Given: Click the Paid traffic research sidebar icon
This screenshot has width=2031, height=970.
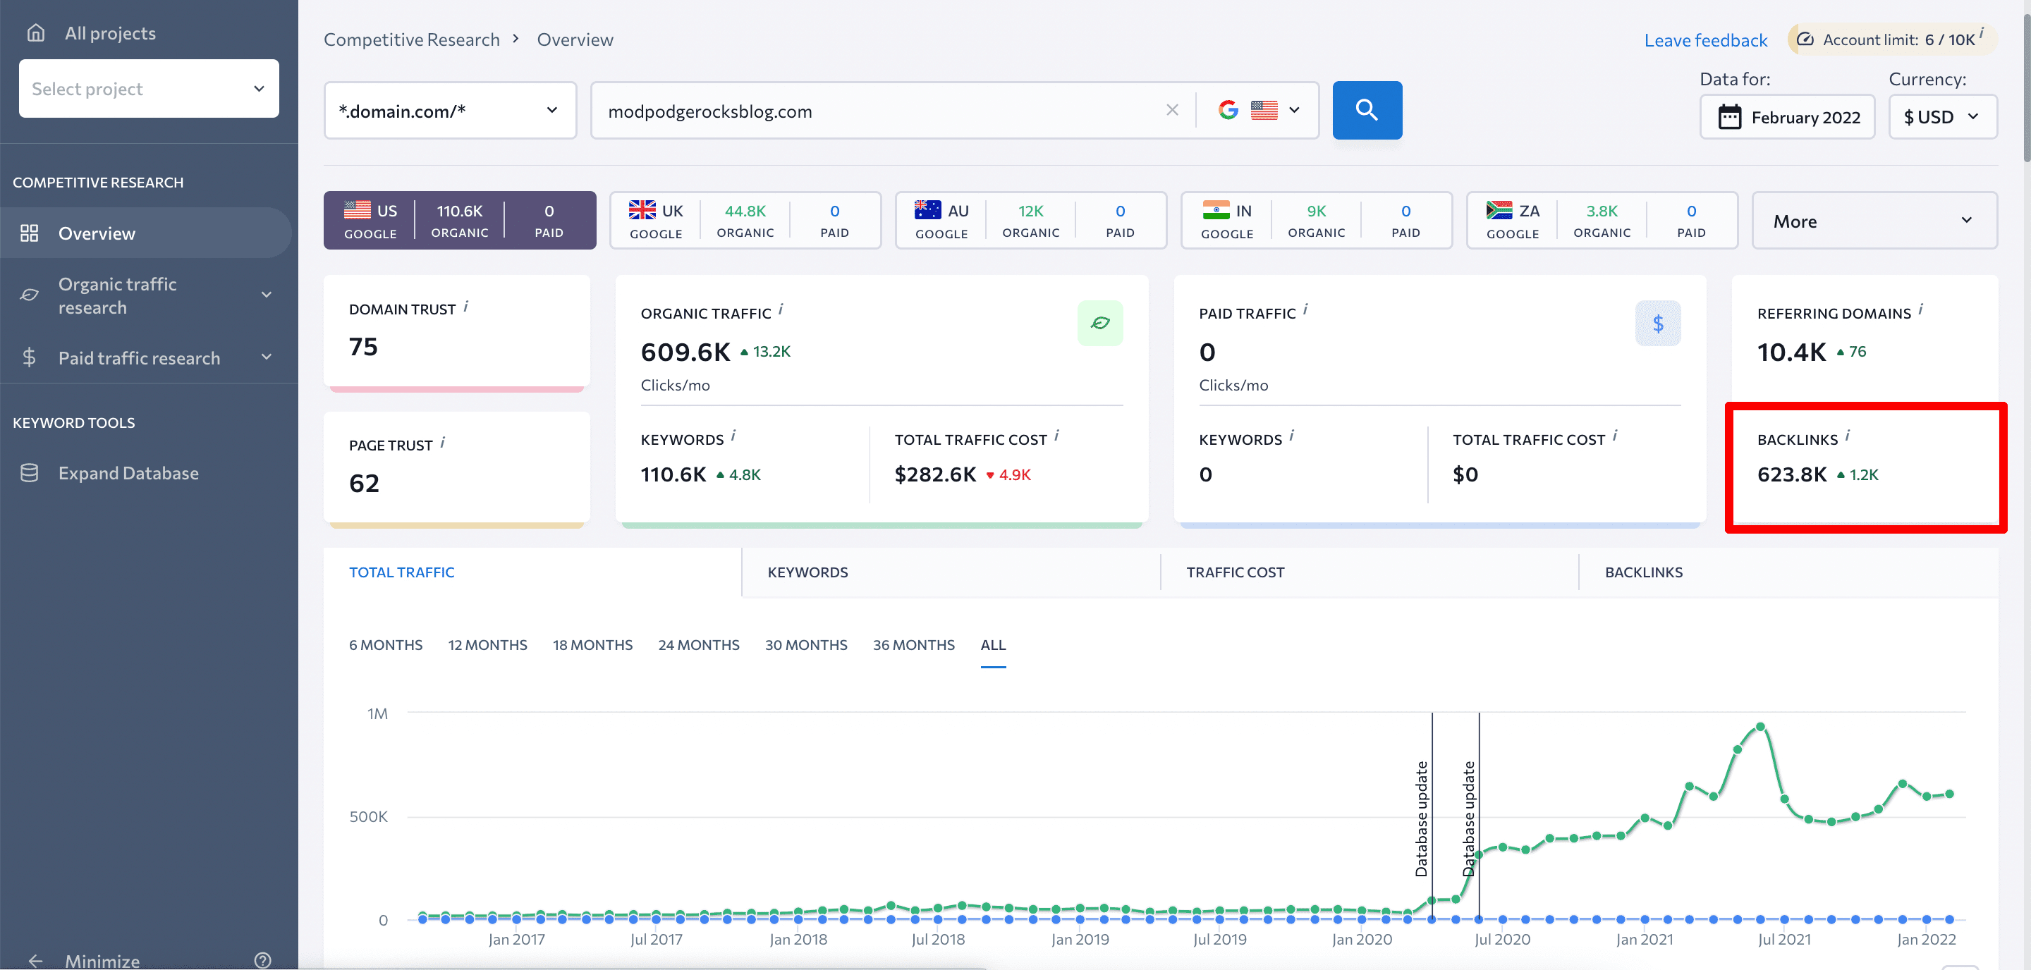Looking at the screenshot, I should [30, 356].
